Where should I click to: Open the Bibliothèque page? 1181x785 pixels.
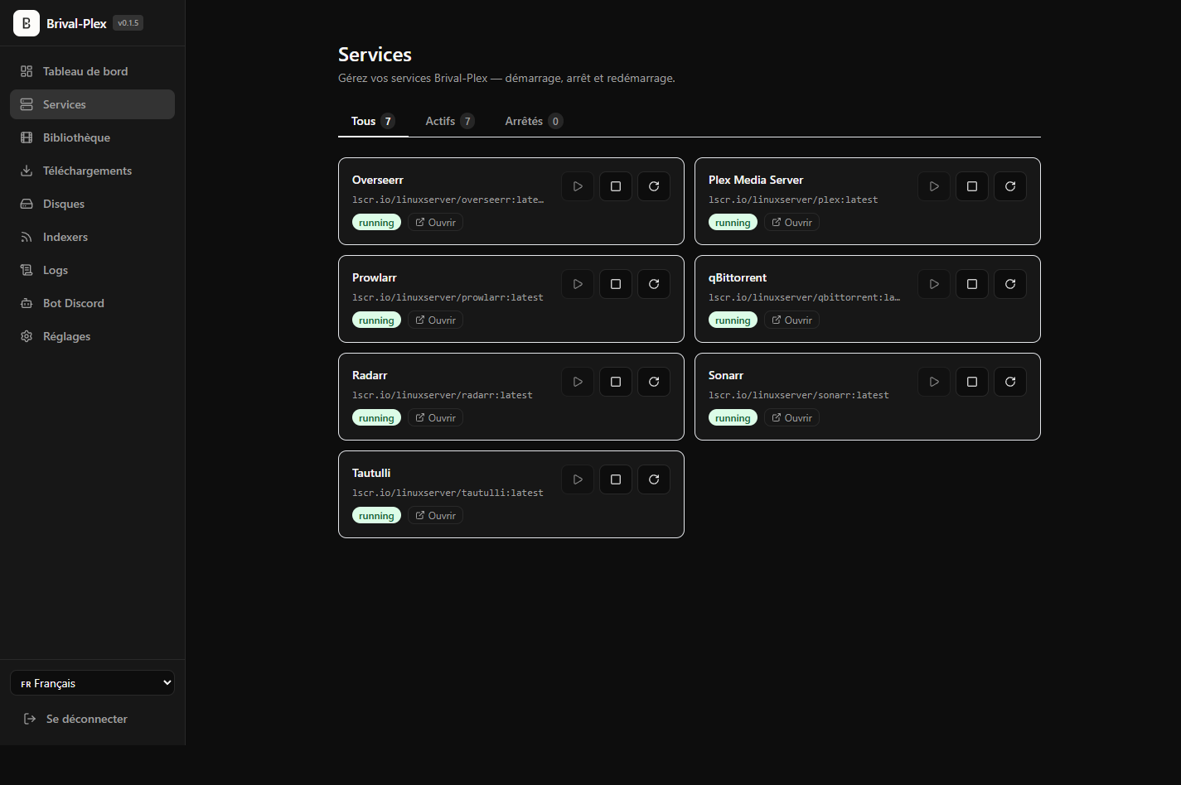(92, 137)
